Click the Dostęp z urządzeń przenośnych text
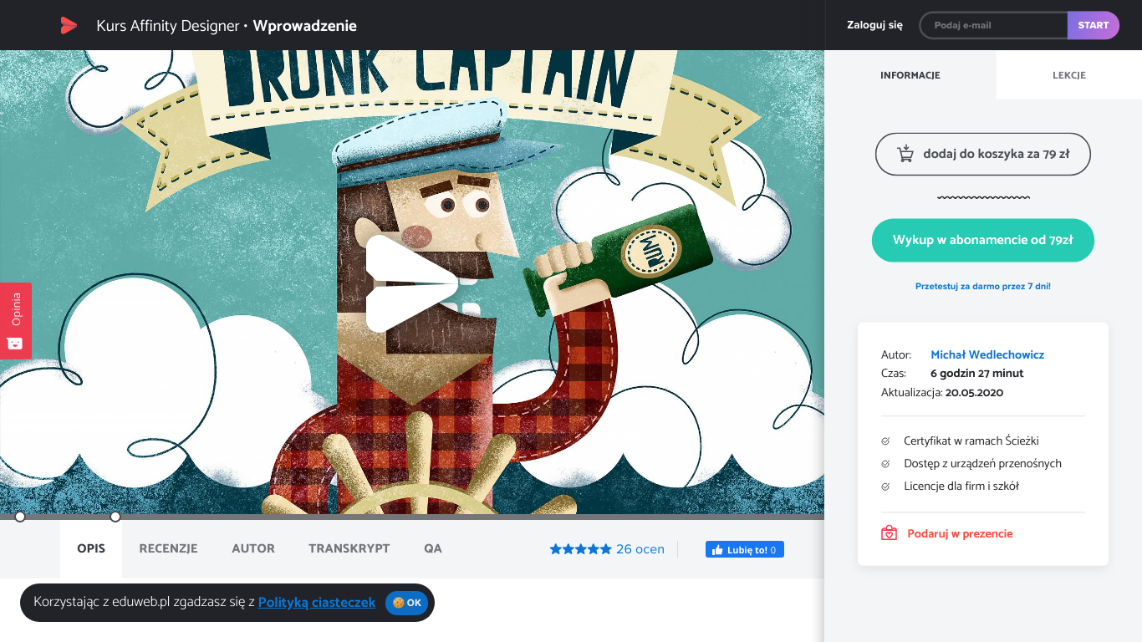The image size is (1142, 642). click(x=983, y=463)
